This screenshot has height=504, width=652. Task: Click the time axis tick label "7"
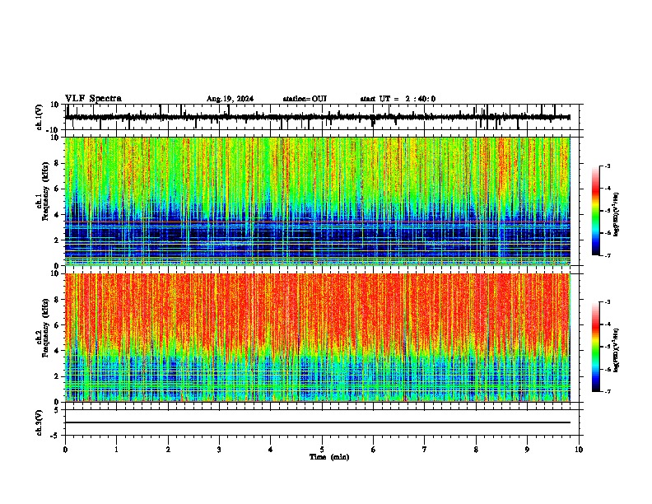coord(425,450)
